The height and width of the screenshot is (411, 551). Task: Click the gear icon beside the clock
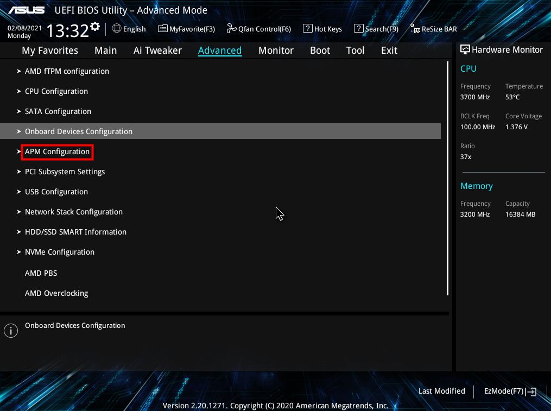pyautogui.click(x=95, y=27)
